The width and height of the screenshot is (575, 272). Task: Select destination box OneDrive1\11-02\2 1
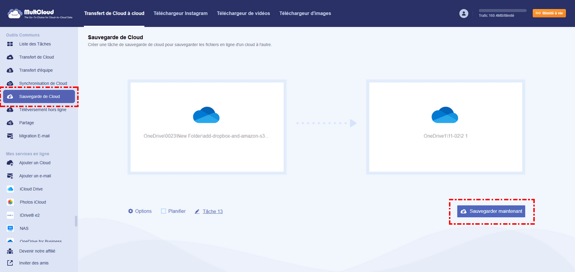[446, 127]
